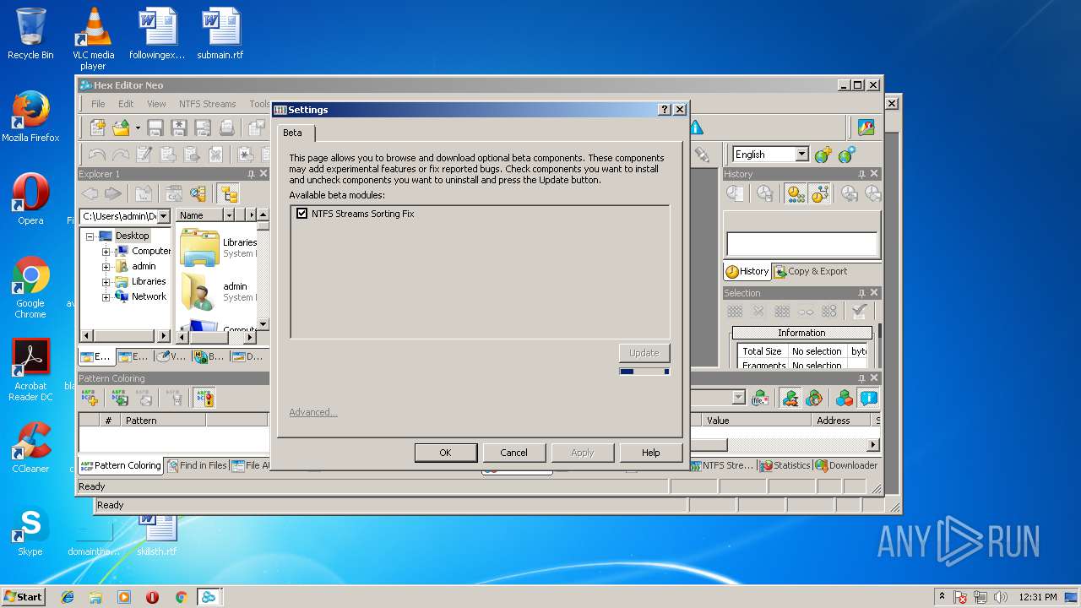The width and height of the screenshot is (1081, 608).
Task: Open the lower right panel combo box arrow
Action: (738, 398)
